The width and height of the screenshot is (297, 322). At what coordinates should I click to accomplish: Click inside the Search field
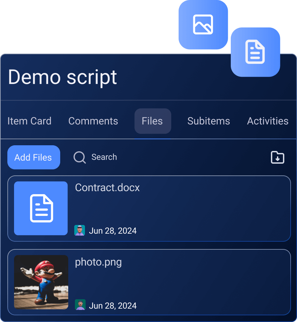(x=104, y=157)
